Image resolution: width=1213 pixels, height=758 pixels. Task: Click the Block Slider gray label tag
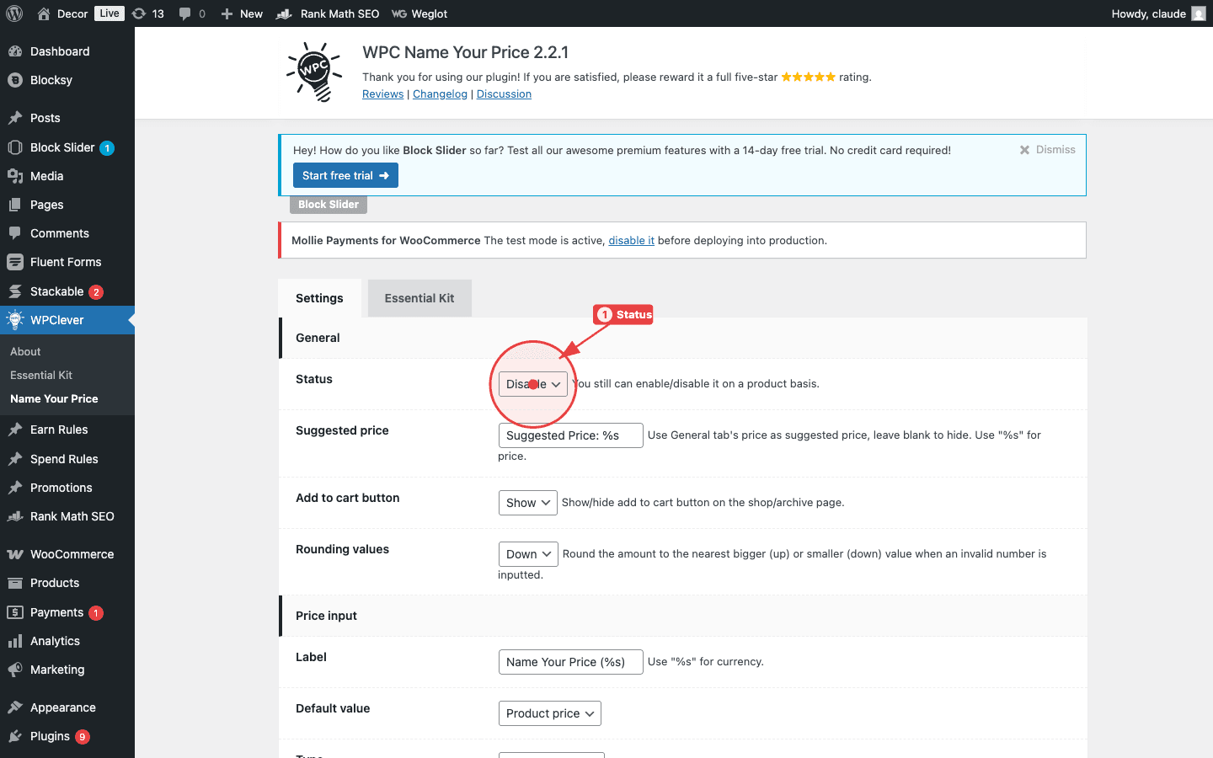[329, 205]
